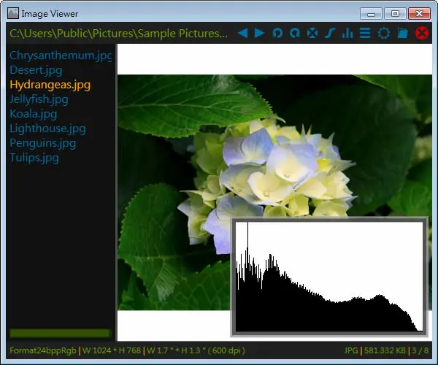The width and height of the screenshot is (438, 365).
Task: Select Desert.jpg in file list
Action: (36, 70)
